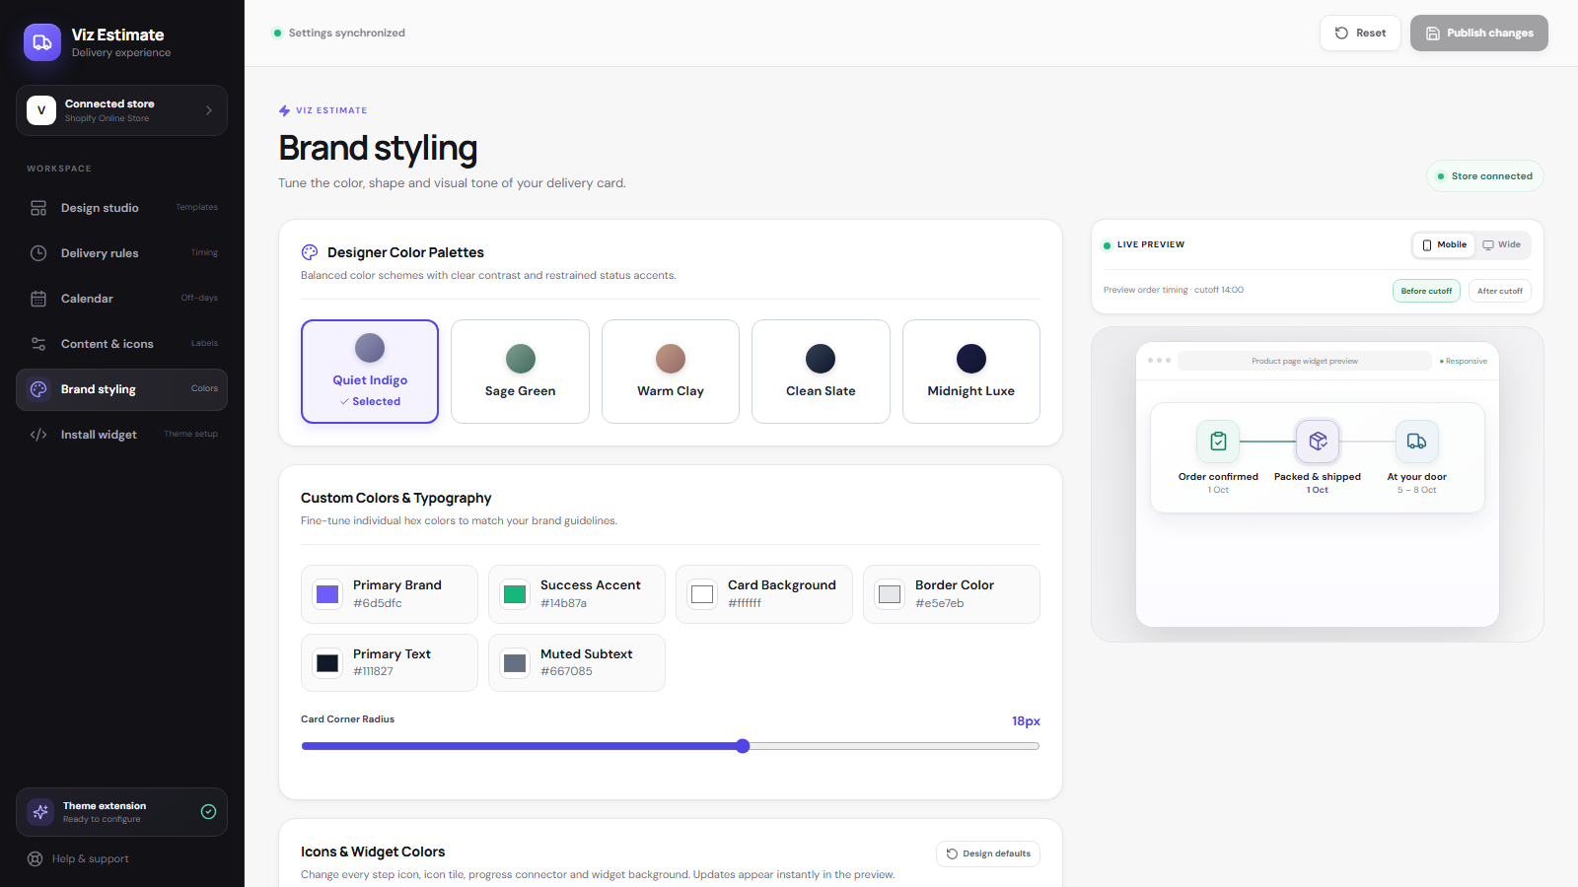The image size is (1578, 887).
Task: Open the Success Accent color swatch
Action: (x=515, y=594)
